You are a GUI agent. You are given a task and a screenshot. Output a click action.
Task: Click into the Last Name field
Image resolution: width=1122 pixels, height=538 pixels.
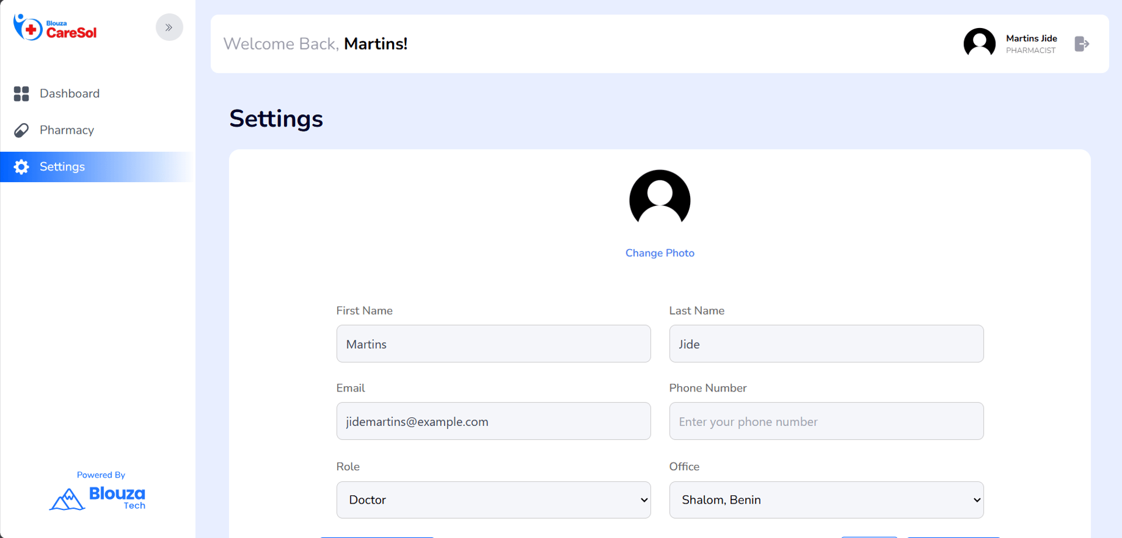click(826, 344)
